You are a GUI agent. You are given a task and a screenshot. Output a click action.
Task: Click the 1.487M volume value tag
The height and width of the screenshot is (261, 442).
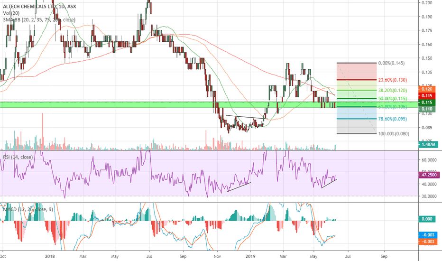coord(428,145)
